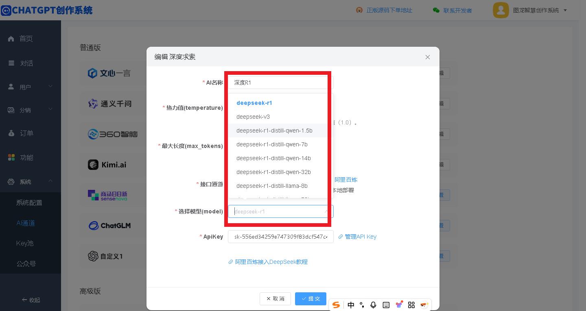Choose deepseek-v3 from the model list
This screenshot has width=586, height=311.
coord(281,117)
